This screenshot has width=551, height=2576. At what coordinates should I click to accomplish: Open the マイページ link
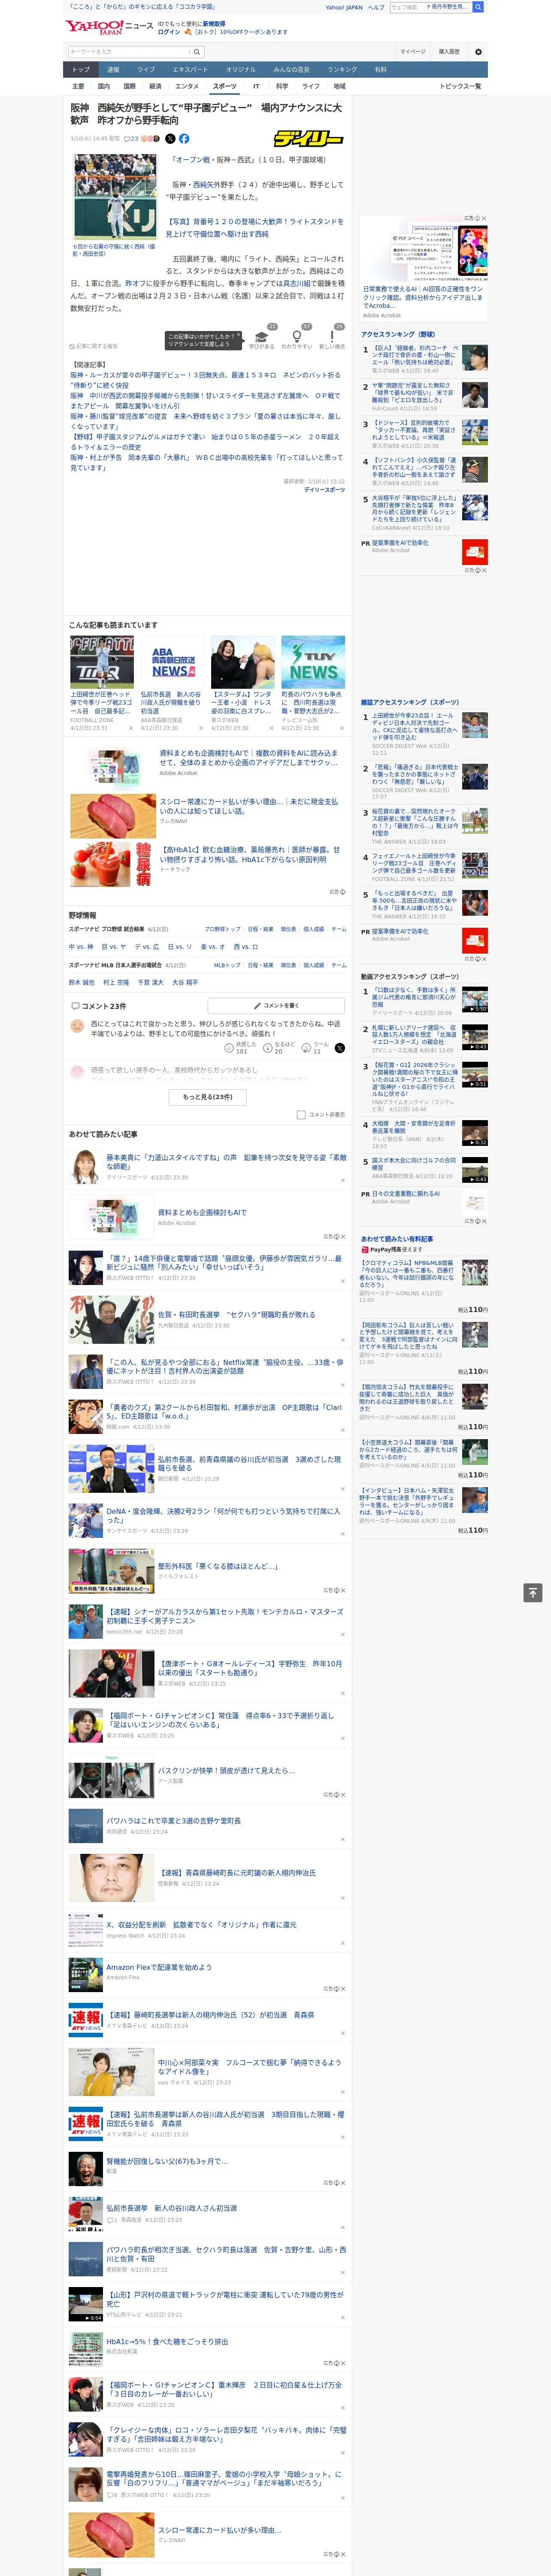click(413, 52)
